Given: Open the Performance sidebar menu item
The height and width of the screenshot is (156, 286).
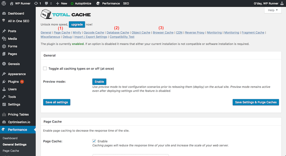Looking at the screenshot, I should click(18, 130).
